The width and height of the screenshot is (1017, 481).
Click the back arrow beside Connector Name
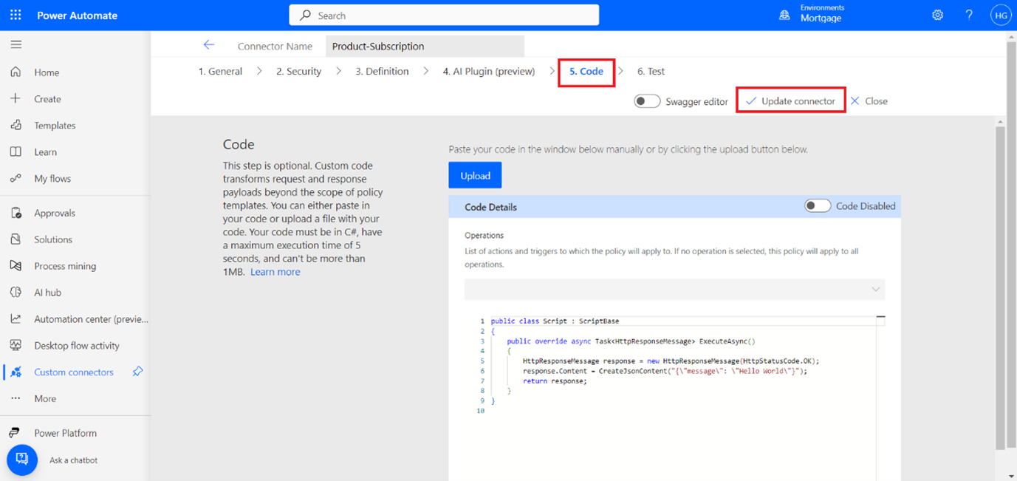point(209,45)
